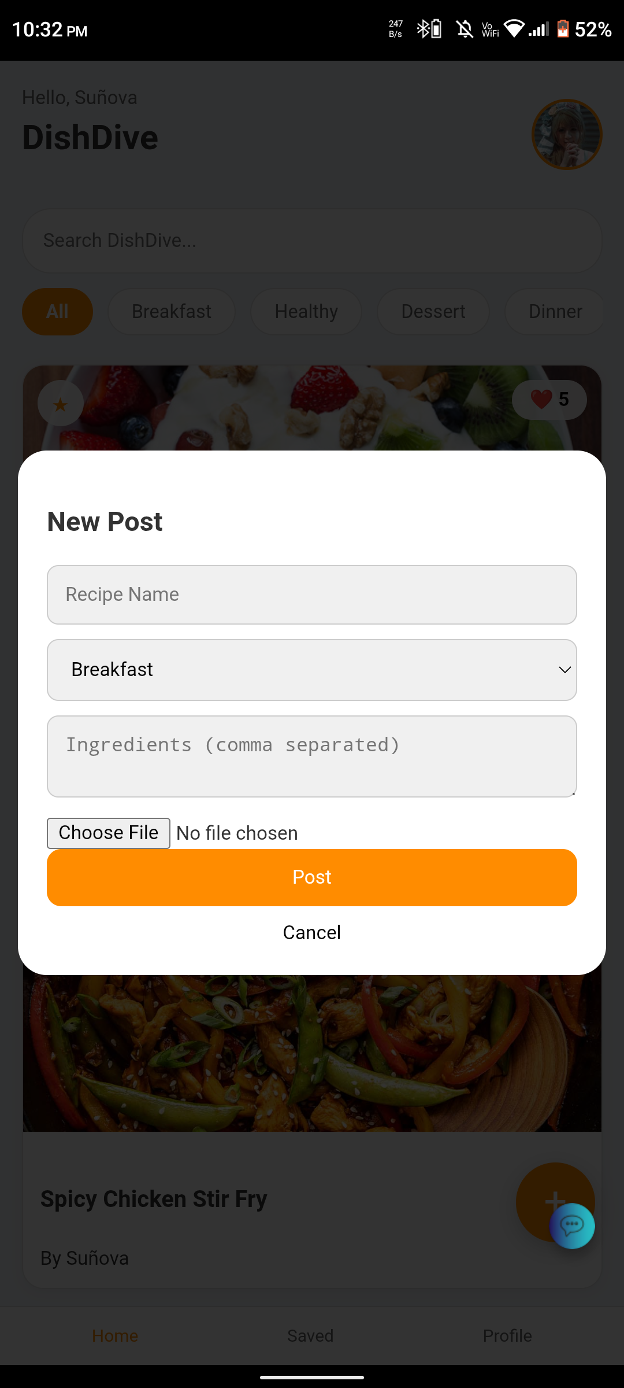Focus the Recipe Name field
The height and width of the screenshot is (1388, 624).
[312, 595]
